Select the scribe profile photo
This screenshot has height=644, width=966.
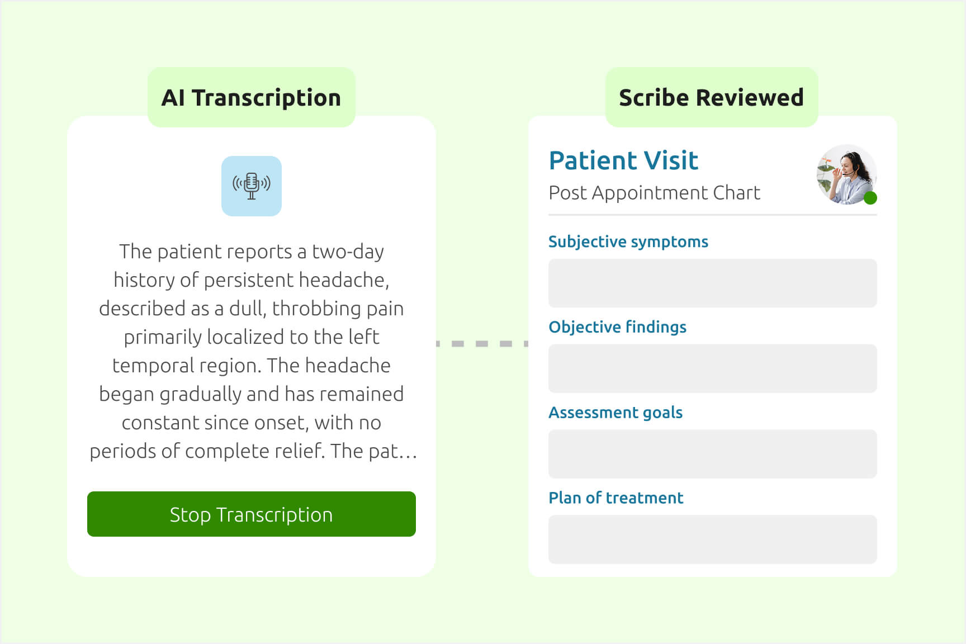click(x=846, y=174)
